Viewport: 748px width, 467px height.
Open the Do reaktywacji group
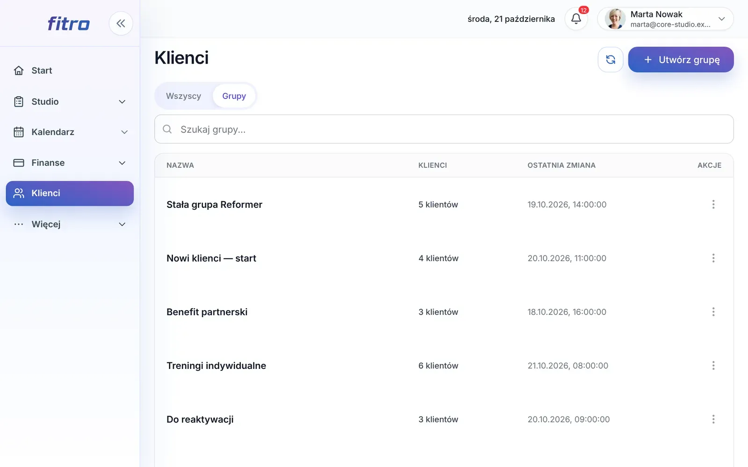[200, 419]
